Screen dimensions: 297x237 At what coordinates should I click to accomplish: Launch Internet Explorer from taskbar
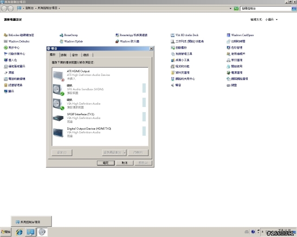(x=19, y=232)
